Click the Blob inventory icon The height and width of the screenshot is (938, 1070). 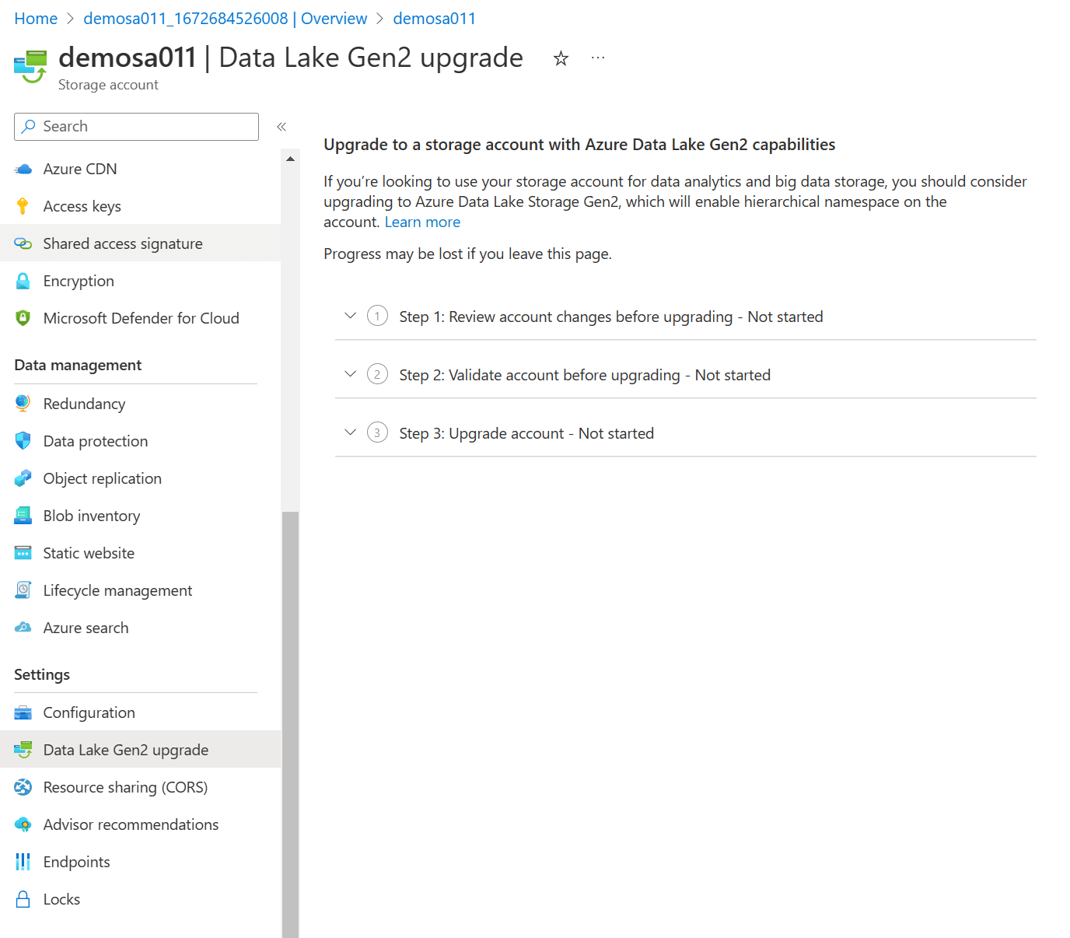[23, 516]
